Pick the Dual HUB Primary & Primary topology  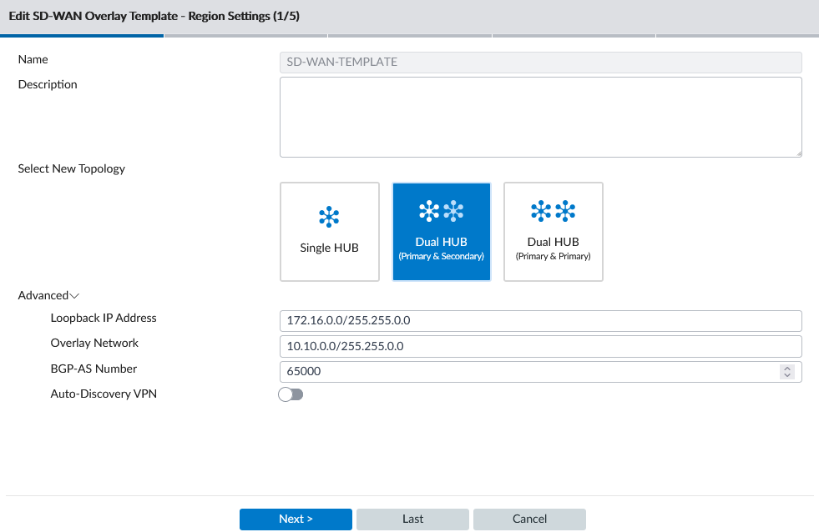(x=553, y=231)
